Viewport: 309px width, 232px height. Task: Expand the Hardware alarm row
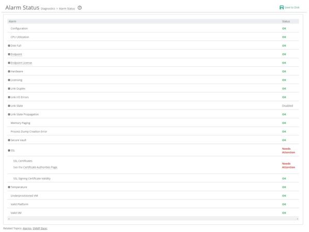coord(9,71)
